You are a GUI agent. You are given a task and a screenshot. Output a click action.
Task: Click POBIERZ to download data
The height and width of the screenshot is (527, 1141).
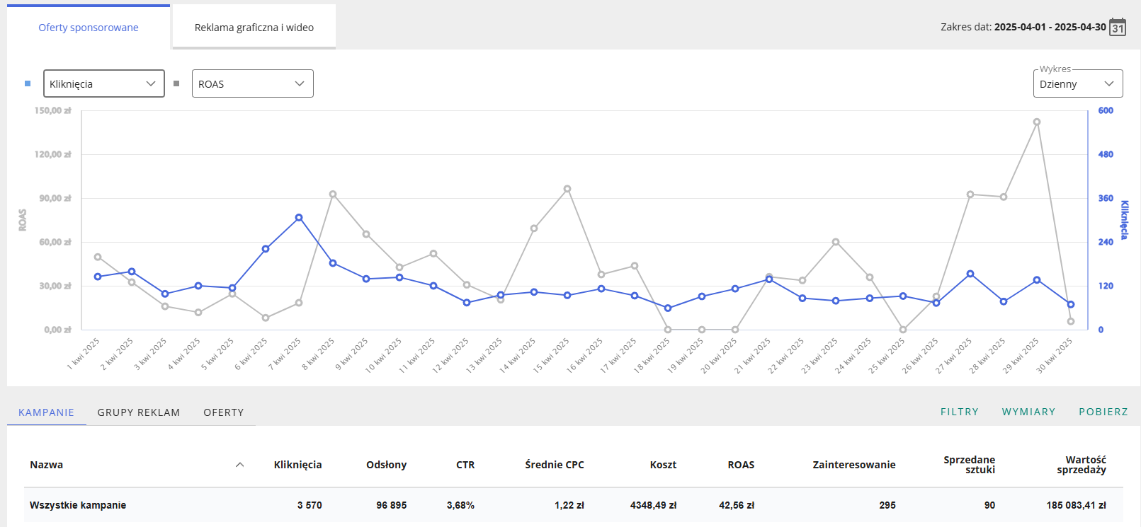tap(1103, 412)
